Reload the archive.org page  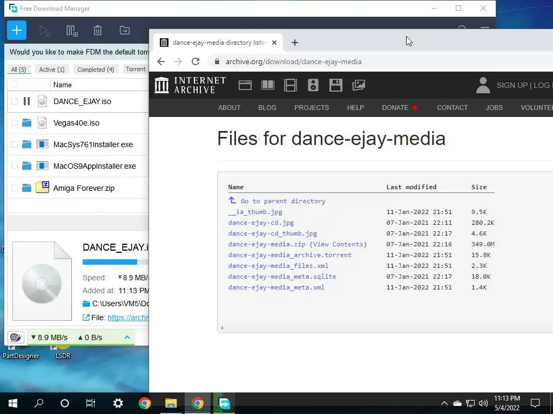pos(195,61)
